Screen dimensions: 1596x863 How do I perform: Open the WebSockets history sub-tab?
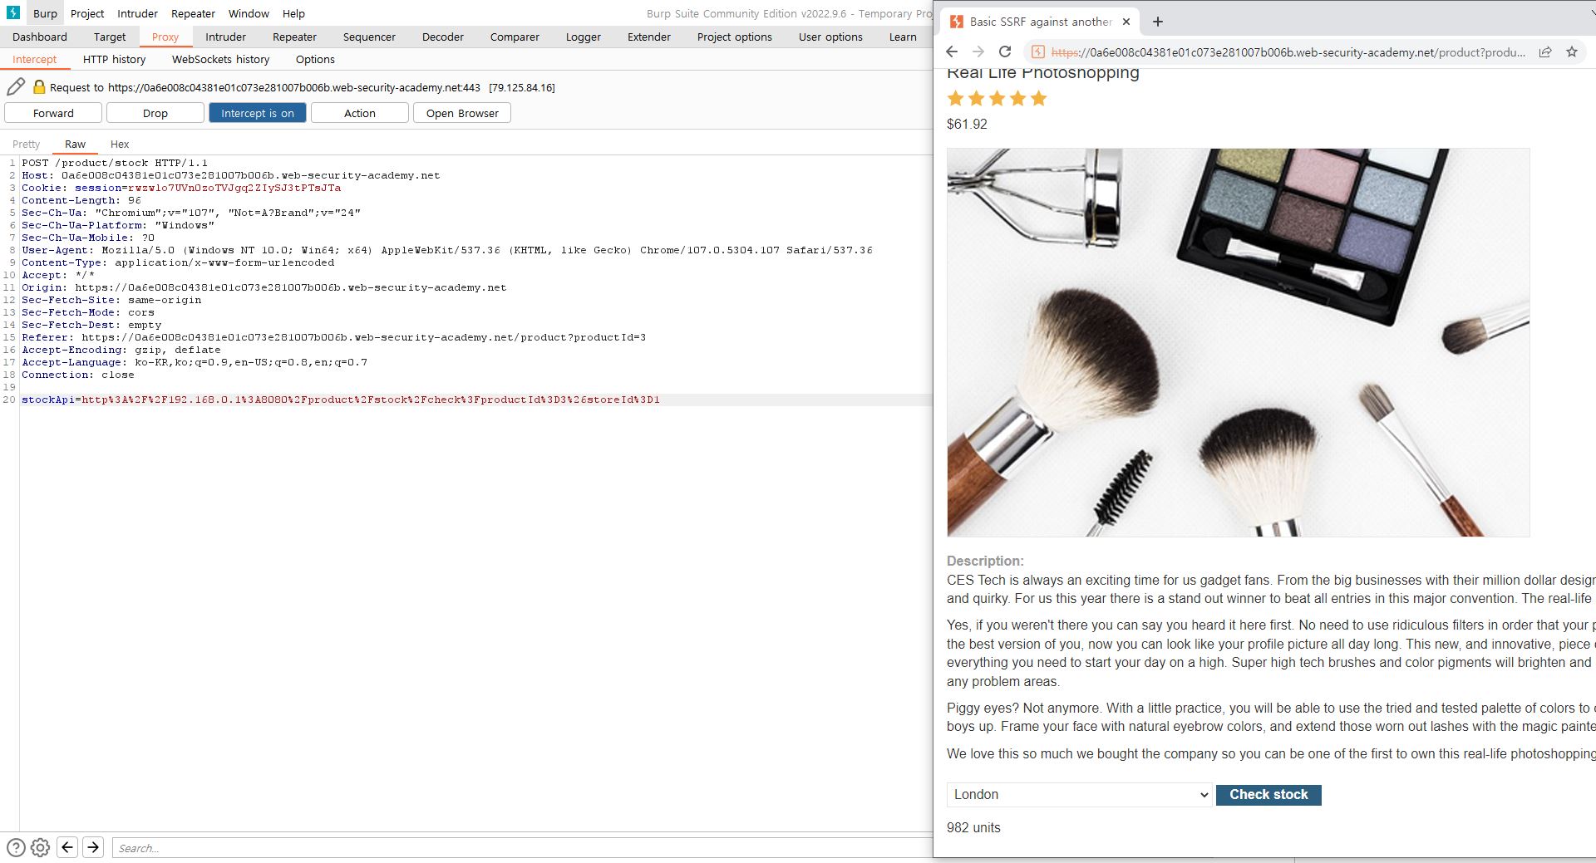[221, 59]
